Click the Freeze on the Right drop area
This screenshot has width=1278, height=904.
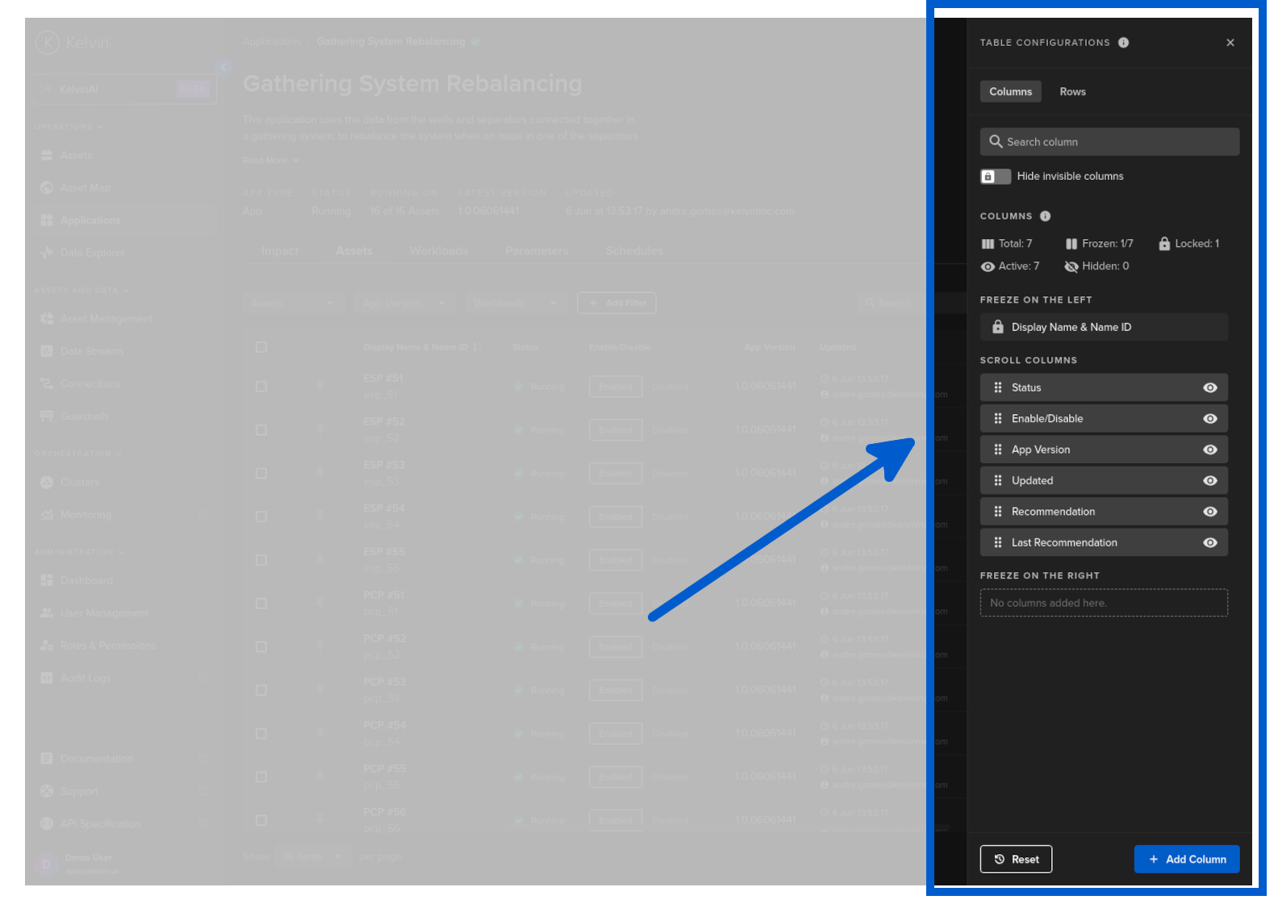point(1103,603)
